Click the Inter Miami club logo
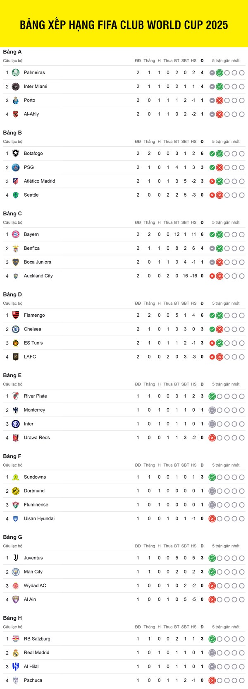This screenshot has height=689, width=248. pos(16,87)
